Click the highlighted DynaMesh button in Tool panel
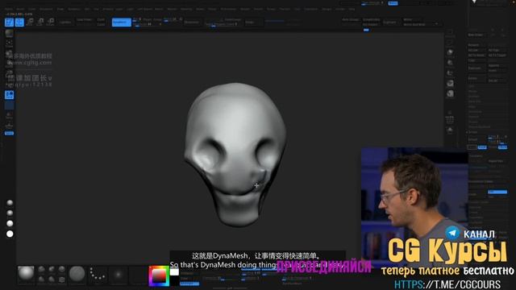The width and height of the screenshot is (516, 290). click(497, 192)
